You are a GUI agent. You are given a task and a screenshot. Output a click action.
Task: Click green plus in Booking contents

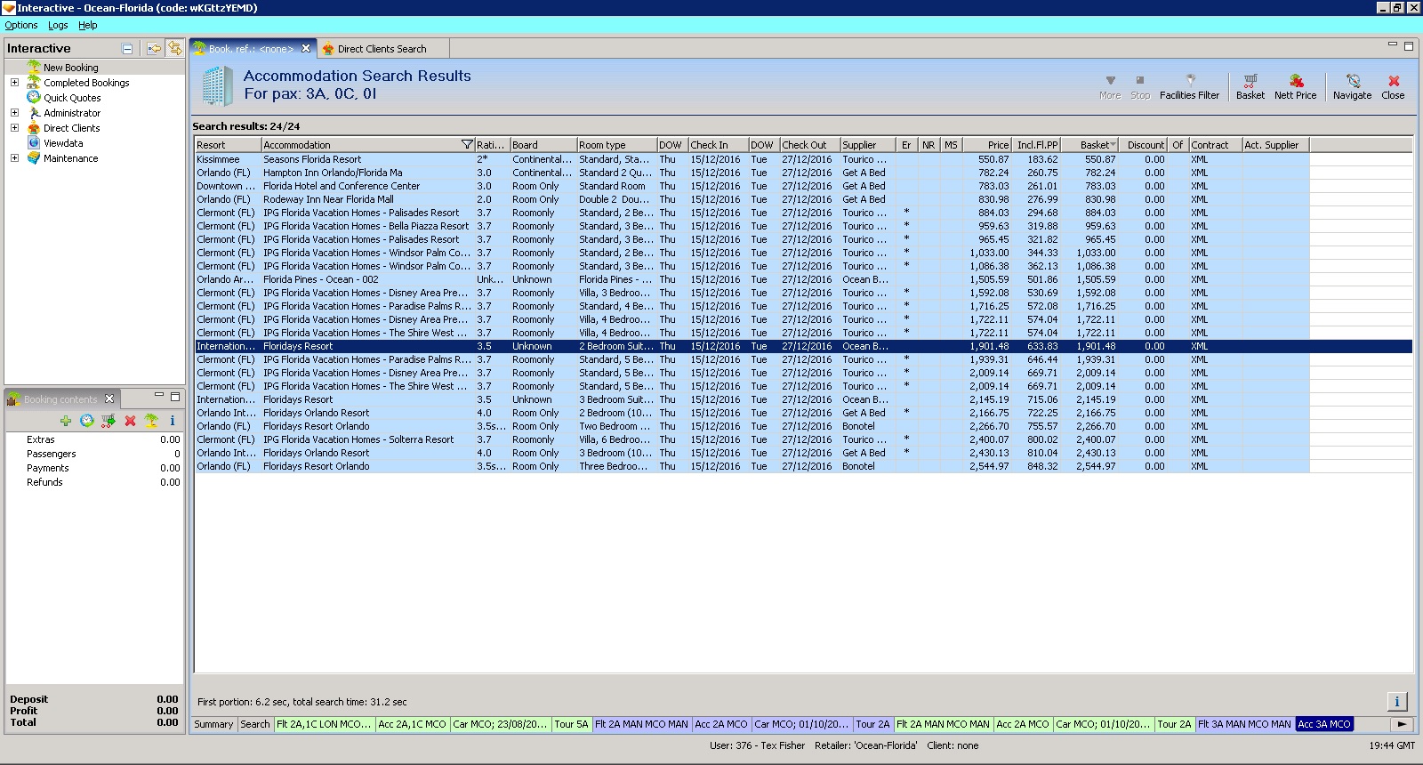coord(66,421)
